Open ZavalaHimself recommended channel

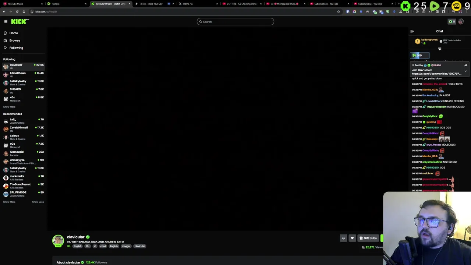pyautogui.click(x=24, y=129)
